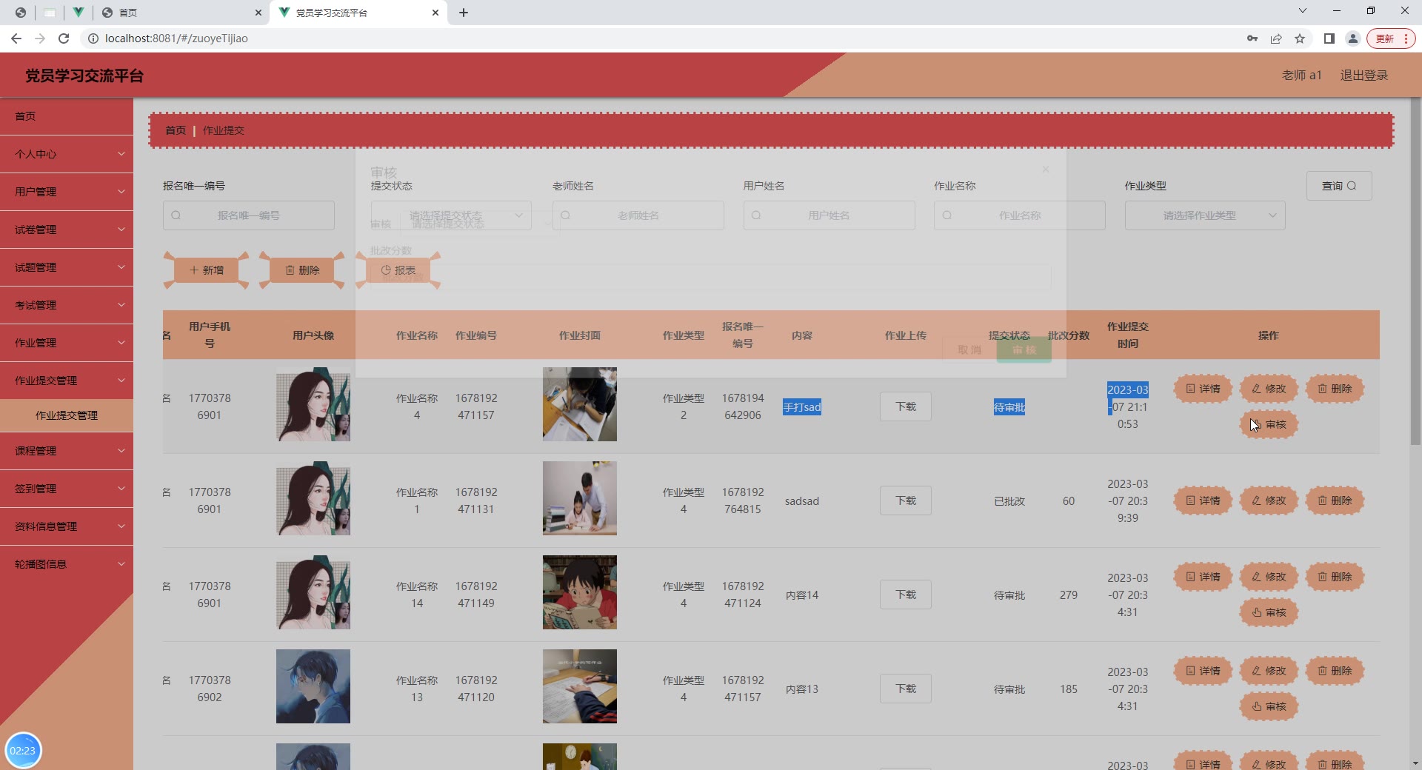The height and width of the screenshot is (770, 1422).
Task: Open the 内容14 row's cover thumbnail
Action: [580, 592]
